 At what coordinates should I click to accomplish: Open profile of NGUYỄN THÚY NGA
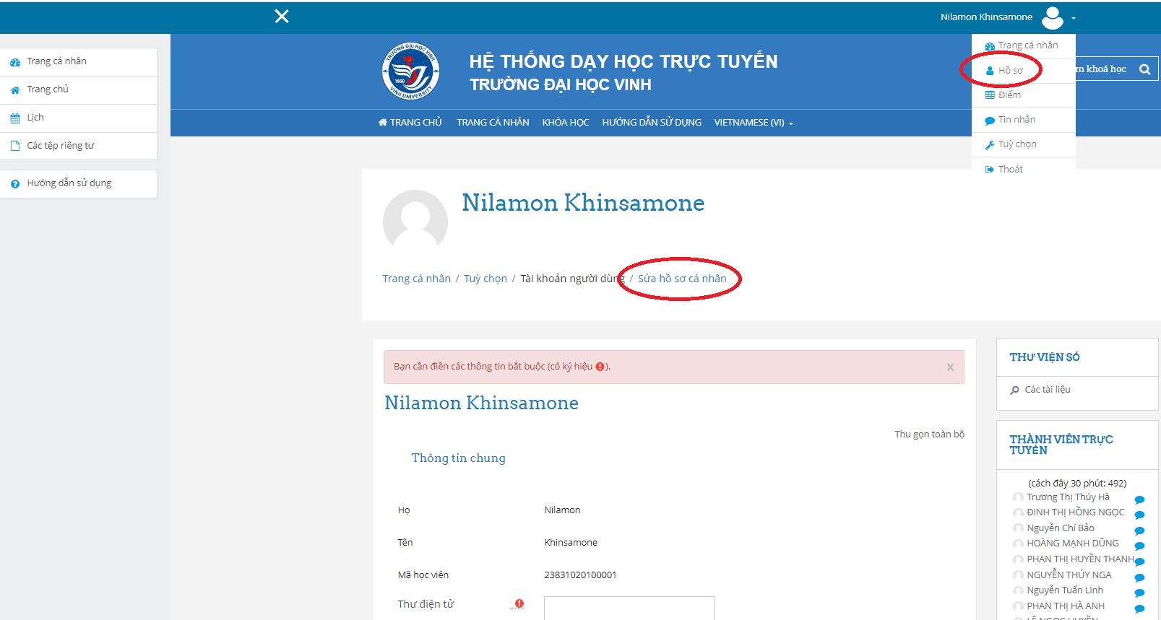[x=1069, y=575]
